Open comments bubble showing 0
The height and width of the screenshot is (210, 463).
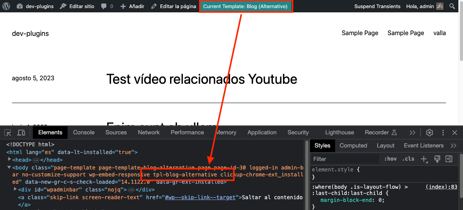[x=107, y=6]
